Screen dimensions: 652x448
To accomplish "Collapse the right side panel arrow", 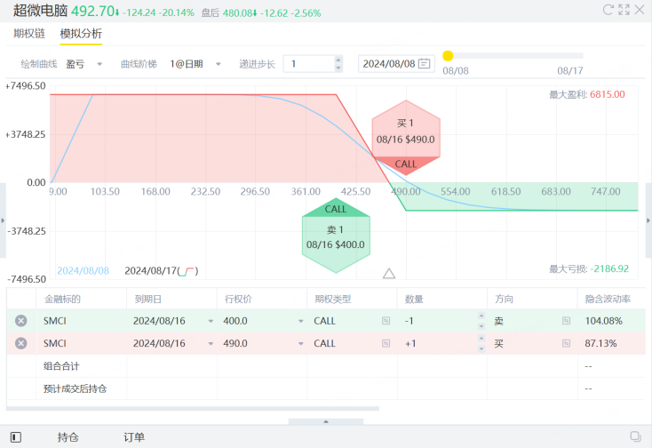I will (648, 220).
